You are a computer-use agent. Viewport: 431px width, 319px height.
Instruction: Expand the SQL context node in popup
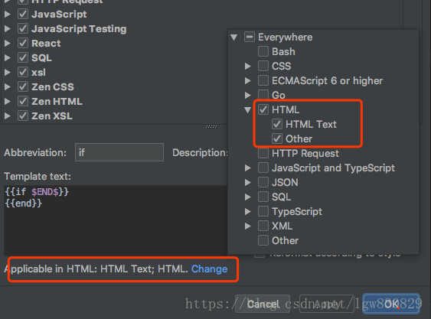tap(248, 197)
